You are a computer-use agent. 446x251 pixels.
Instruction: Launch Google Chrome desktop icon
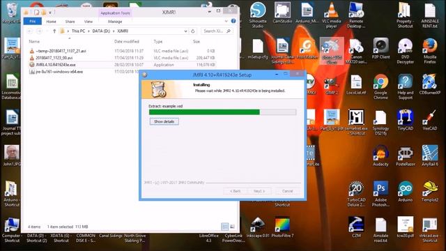pyautogui.click(x=380, y=86)
